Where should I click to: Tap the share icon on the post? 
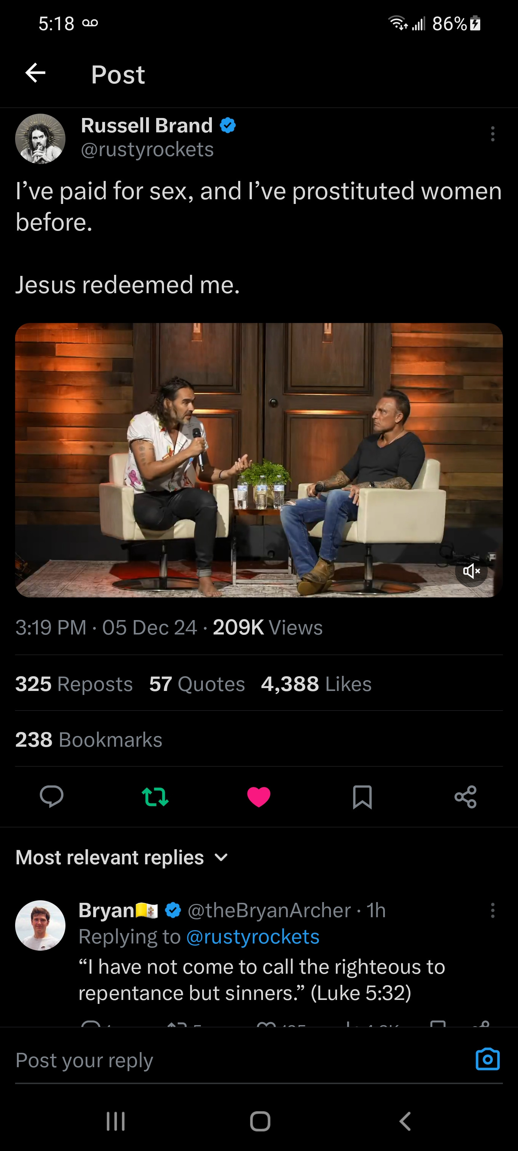pos(465,797)
